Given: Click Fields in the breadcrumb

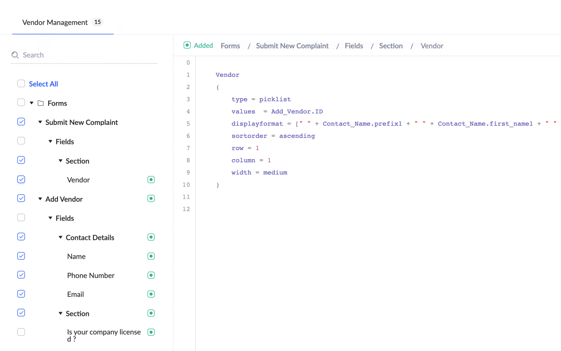Looking at the screenshot, I should (x=354, y=46).
